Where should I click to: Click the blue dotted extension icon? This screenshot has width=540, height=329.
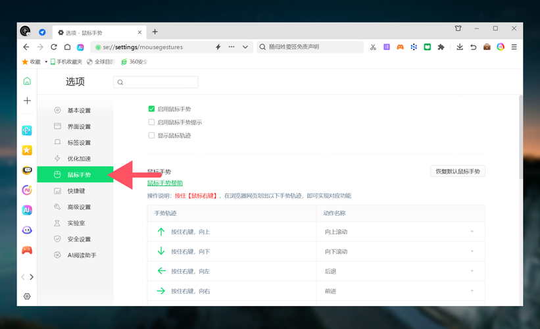[x=414, y=47]
